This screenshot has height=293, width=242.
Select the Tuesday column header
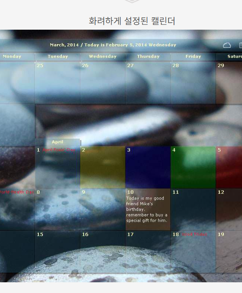pos(58,56)
